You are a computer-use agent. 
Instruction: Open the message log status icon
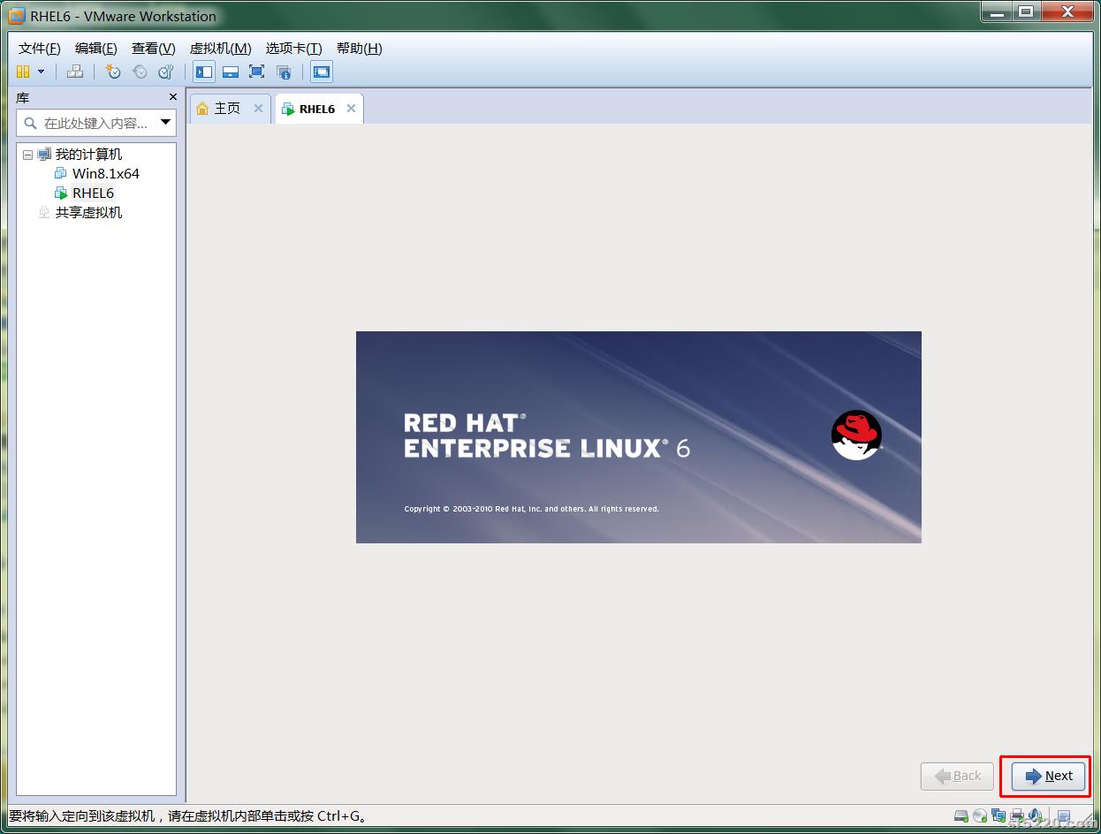coord(1064,815)
